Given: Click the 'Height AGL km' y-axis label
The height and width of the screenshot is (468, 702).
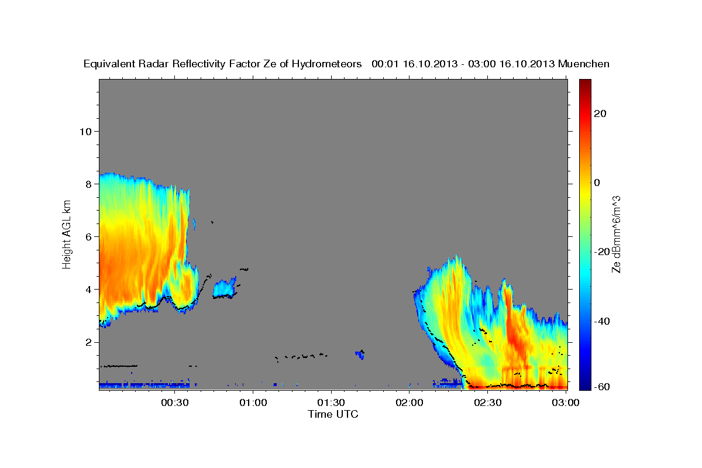Looking at the screenshot, I should click(x=67, y=234).
